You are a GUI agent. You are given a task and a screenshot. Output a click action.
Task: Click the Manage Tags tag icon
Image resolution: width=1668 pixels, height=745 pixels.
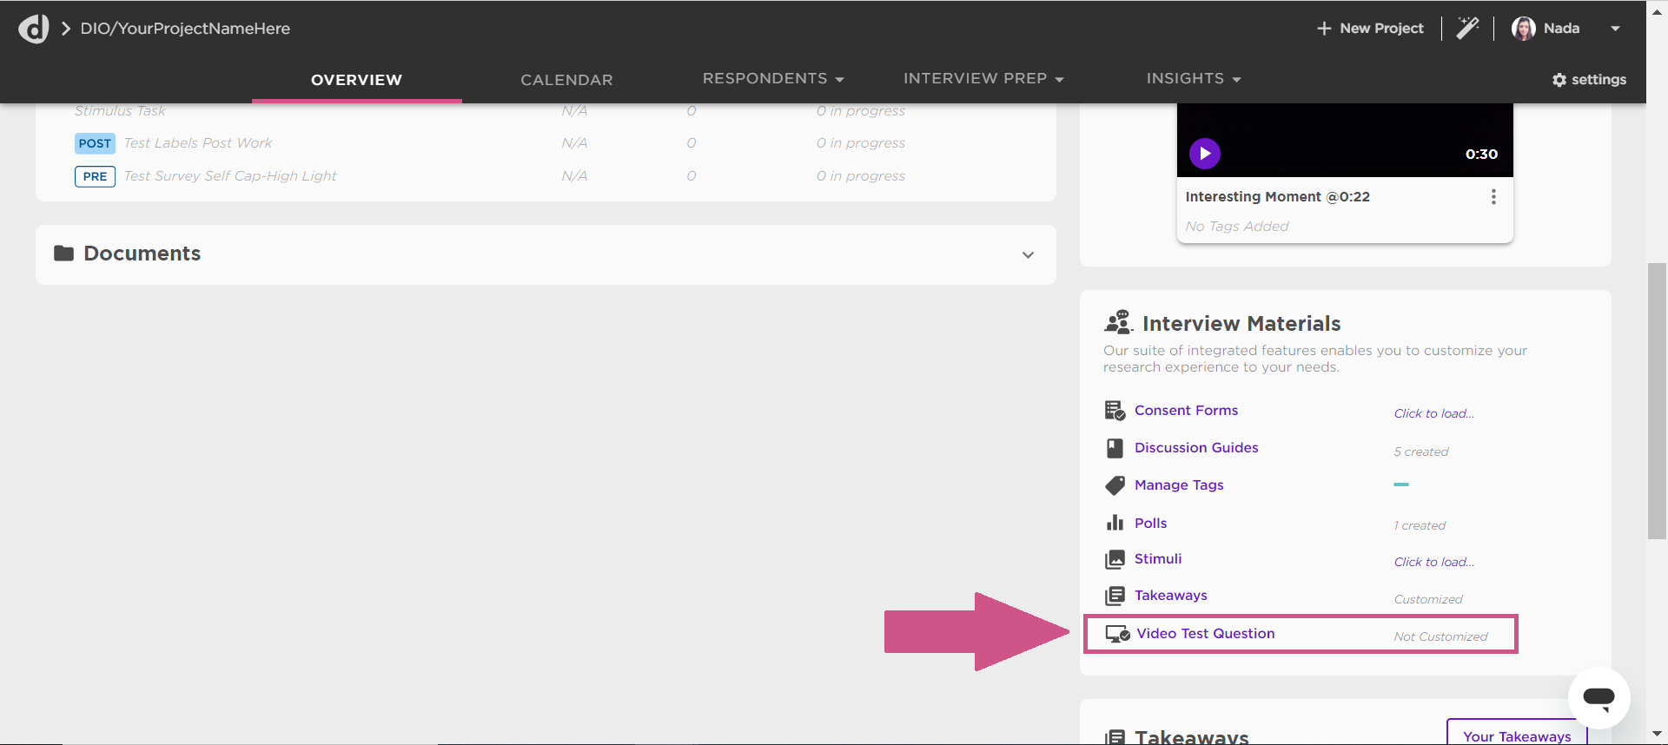tap(1115, 485)
